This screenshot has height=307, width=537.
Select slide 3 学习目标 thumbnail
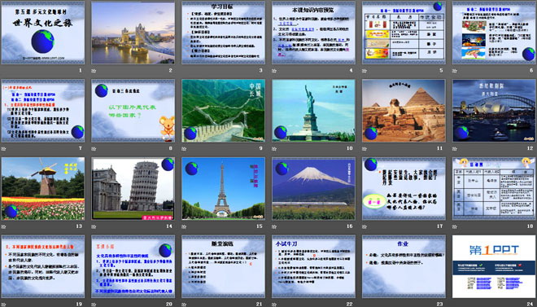[x=223, y=33]
